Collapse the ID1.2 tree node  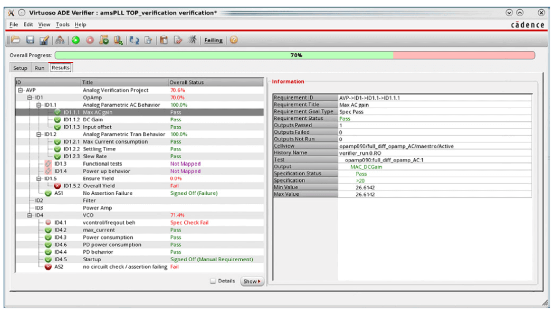tap(39, 135)
